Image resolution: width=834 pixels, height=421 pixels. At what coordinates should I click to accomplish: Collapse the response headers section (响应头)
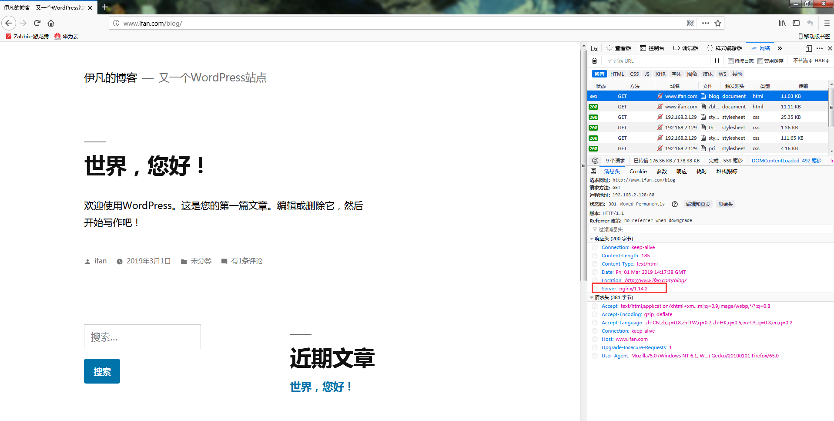coord(592,239)
